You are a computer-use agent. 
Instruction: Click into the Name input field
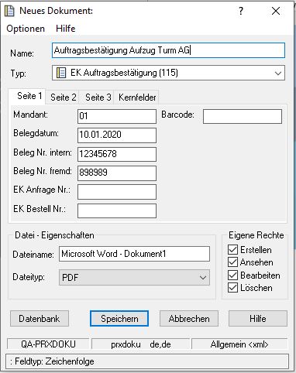coord(168,50)
